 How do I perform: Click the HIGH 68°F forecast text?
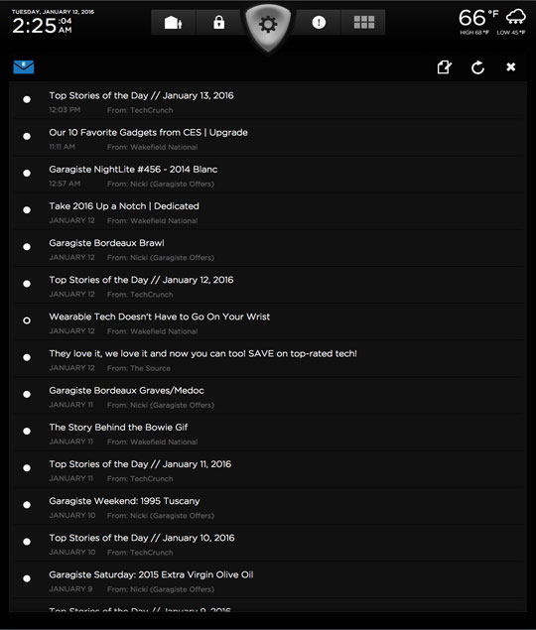(x=474, y=33)
